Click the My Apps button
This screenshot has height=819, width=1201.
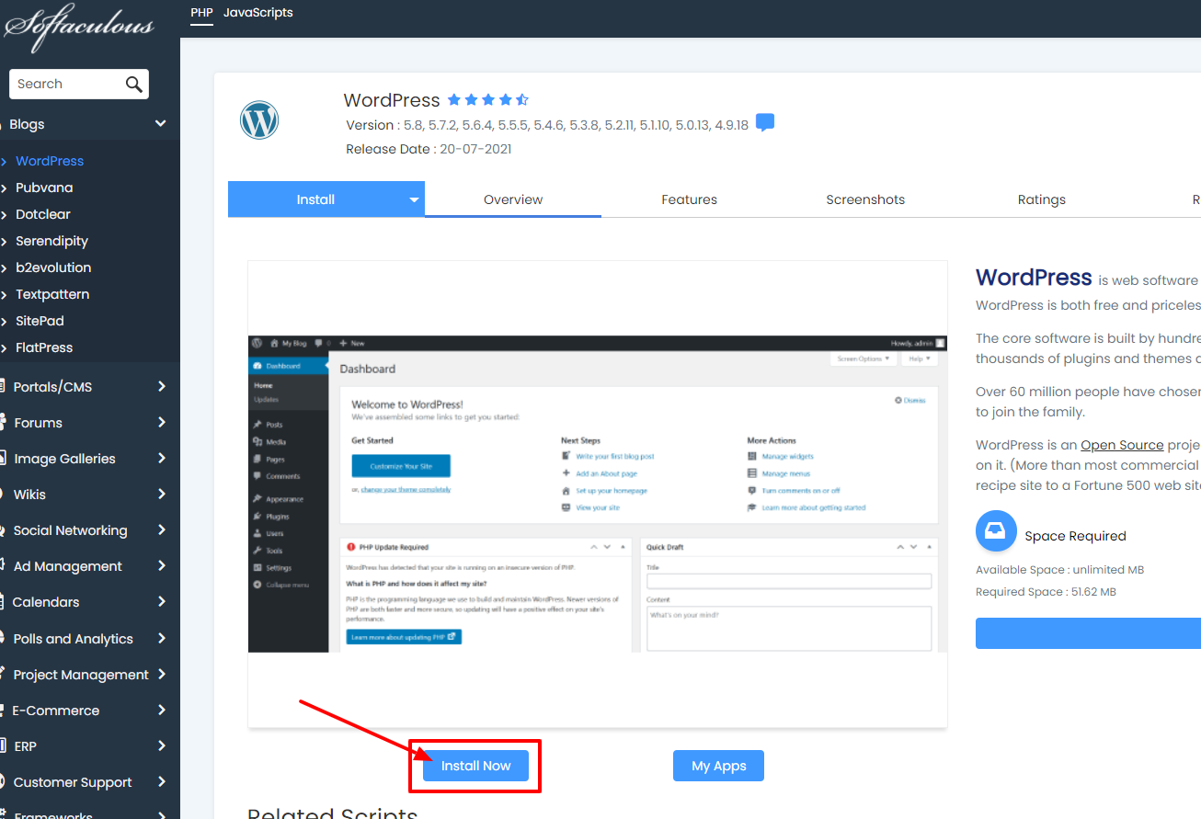[718, 766]
